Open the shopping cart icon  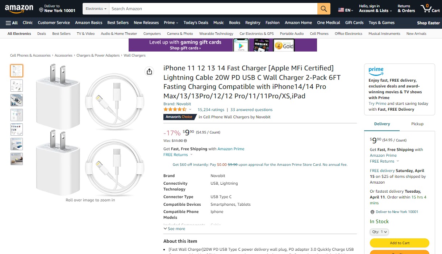[430, 9]
